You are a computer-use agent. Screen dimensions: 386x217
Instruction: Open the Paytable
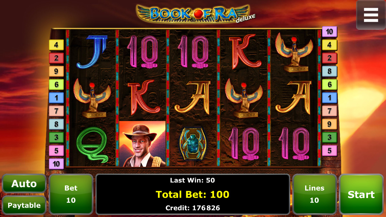pos(24,205)
